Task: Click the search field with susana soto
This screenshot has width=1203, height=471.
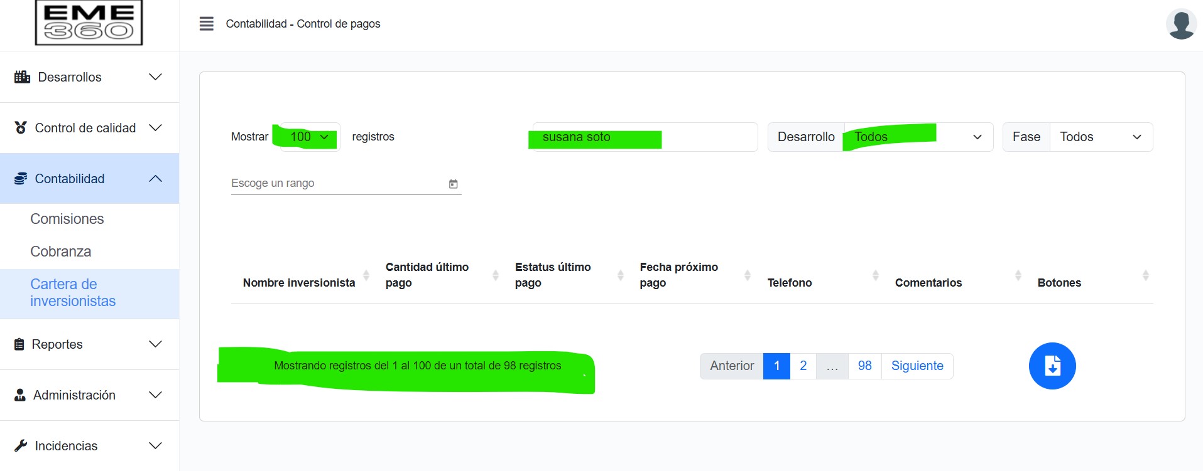Action: click(644, 137)
